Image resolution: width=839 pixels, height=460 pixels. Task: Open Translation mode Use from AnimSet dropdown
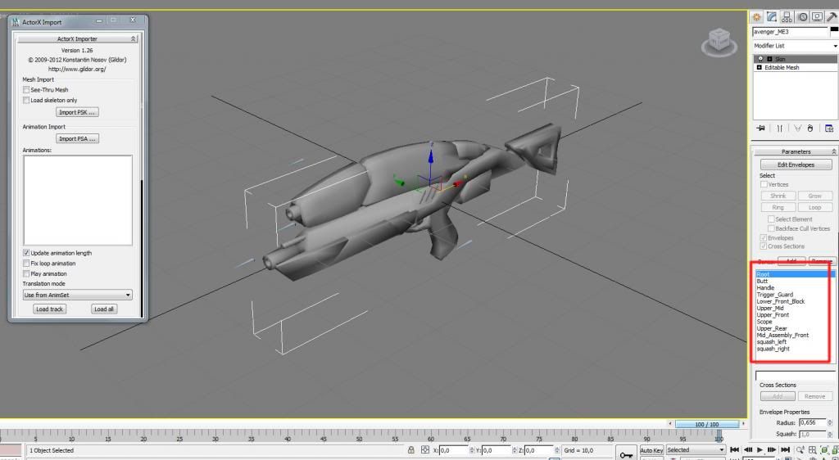pos(78,295)
